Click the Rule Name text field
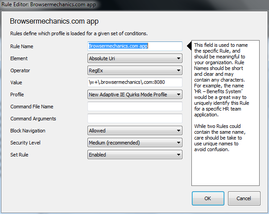Viewport: 269px width, 214px height. 135,46
